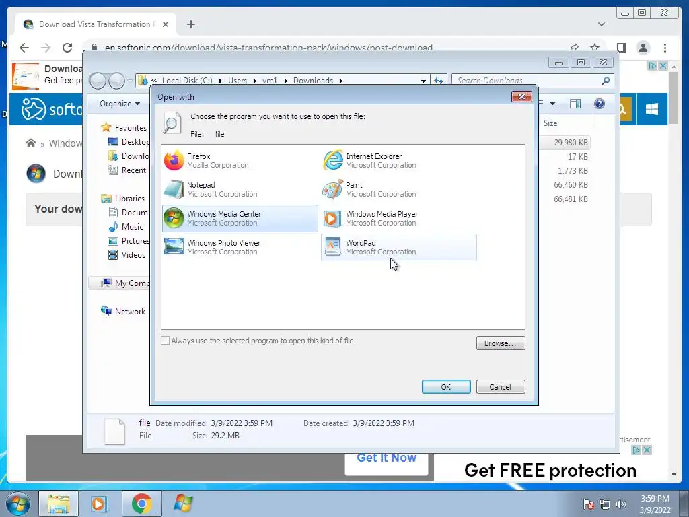Viewport: 689px width, 517px height.
Task: Click the Users breadcrumb in address bar
Action: (x=238, y=81)
